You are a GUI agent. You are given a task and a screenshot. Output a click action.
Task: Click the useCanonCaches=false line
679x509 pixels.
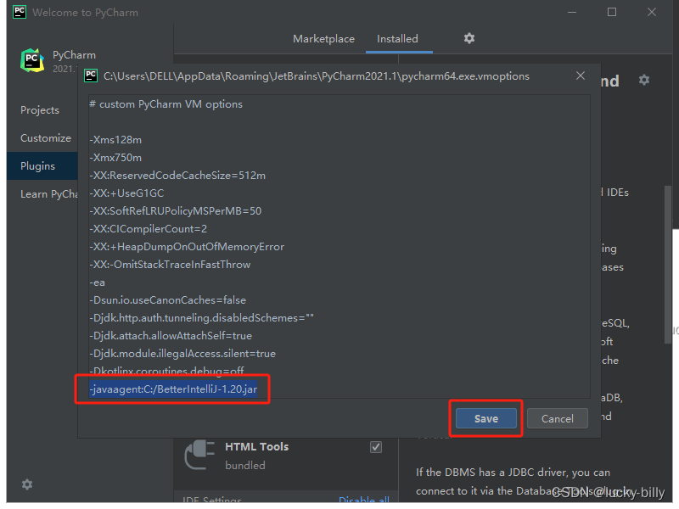(167, 300)
